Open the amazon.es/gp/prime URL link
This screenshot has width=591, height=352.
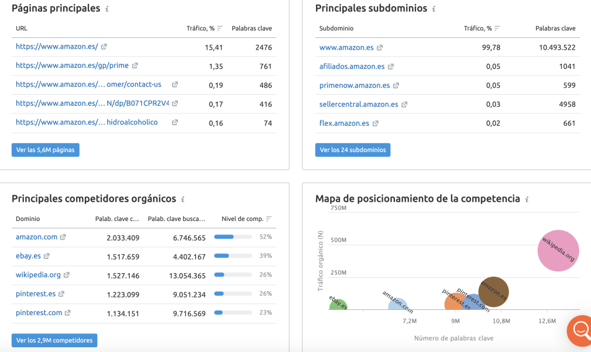(x=73, y=65)
